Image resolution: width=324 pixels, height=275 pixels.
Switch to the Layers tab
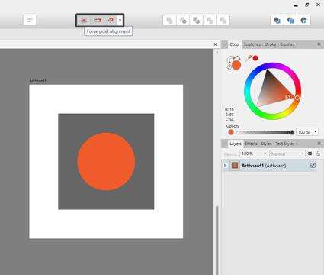coord(236,144)
